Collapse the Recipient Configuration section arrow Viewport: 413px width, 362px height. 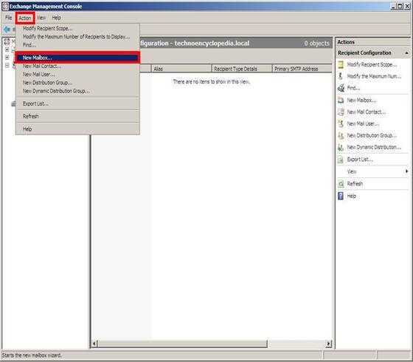(406, 53)
